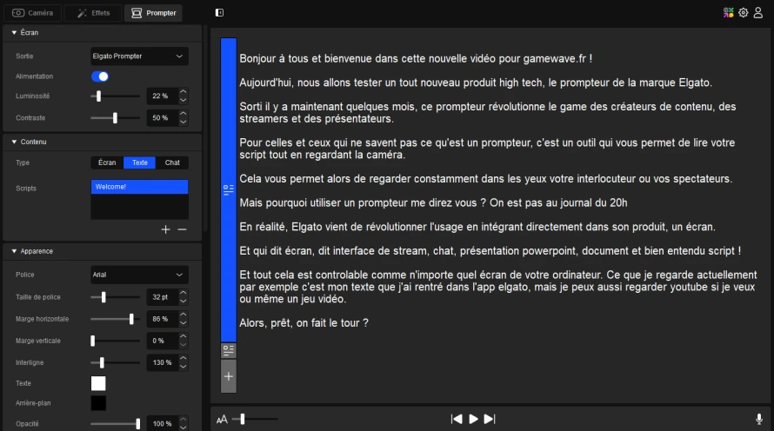
Task: Click chapter marker icon on blue bar
Action: point(228,189)
